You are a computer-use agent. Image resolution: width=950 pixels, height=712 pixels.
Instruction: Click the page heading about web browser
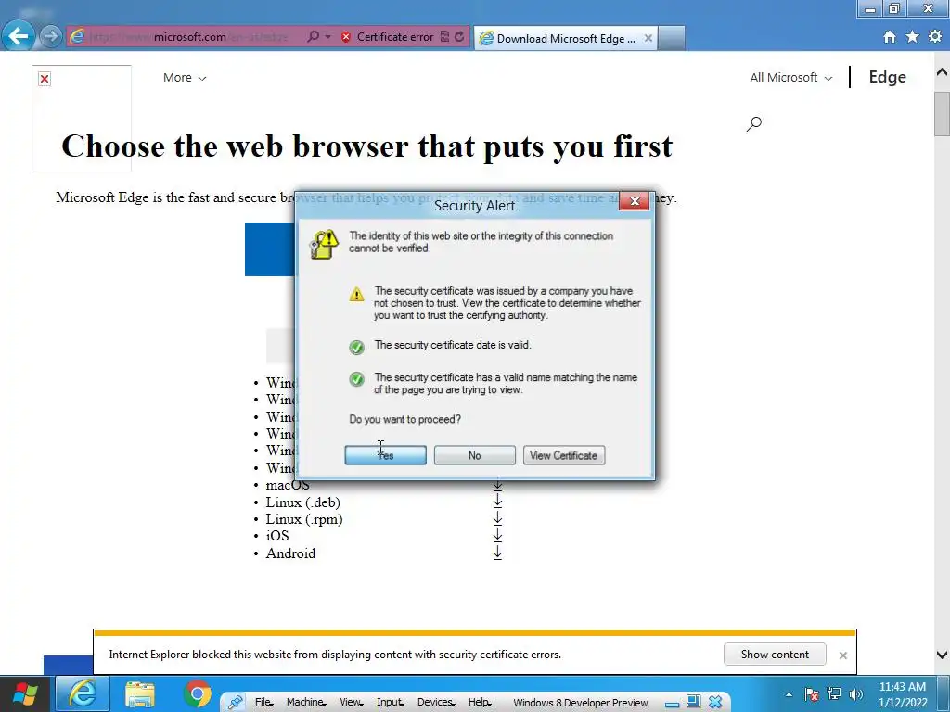tap(367, 146)
